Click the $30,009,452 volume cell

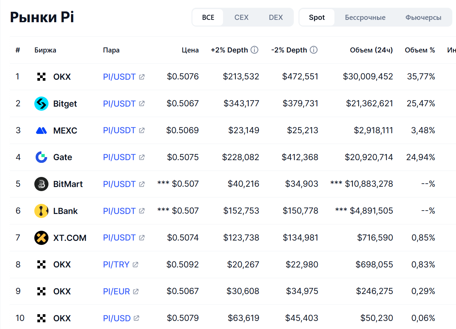pyautogui.click(x=368, y=77)
